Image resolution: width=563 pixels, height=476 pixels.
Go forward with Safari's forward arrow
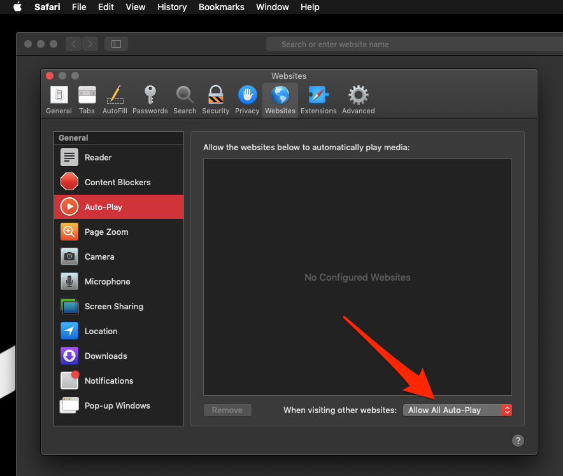[x=90, y=44]
